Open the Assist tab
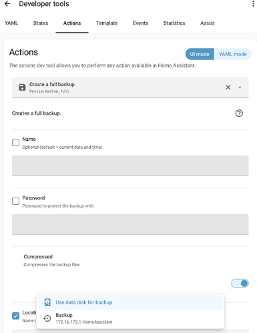The height and width of the screenshot is (333, 257). [x=208, y=23]
